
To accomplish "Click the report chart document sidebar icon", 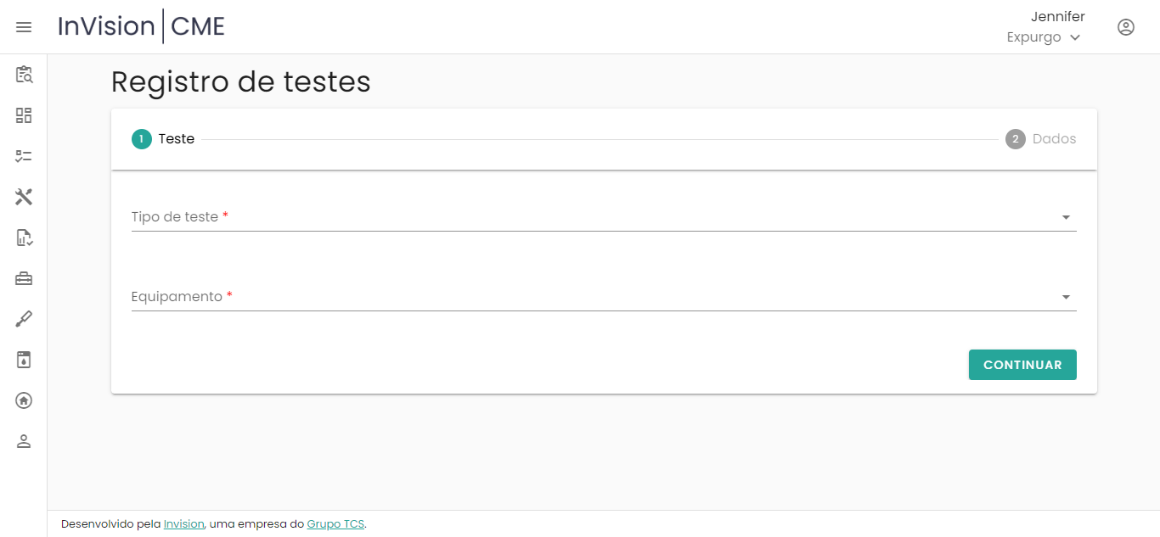I will (x=24, y=238).
